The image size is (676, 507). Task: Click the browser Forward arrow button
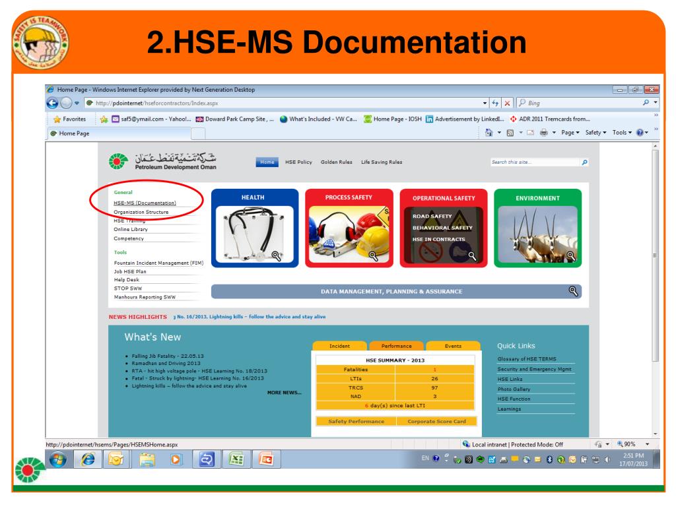[66, 103]
